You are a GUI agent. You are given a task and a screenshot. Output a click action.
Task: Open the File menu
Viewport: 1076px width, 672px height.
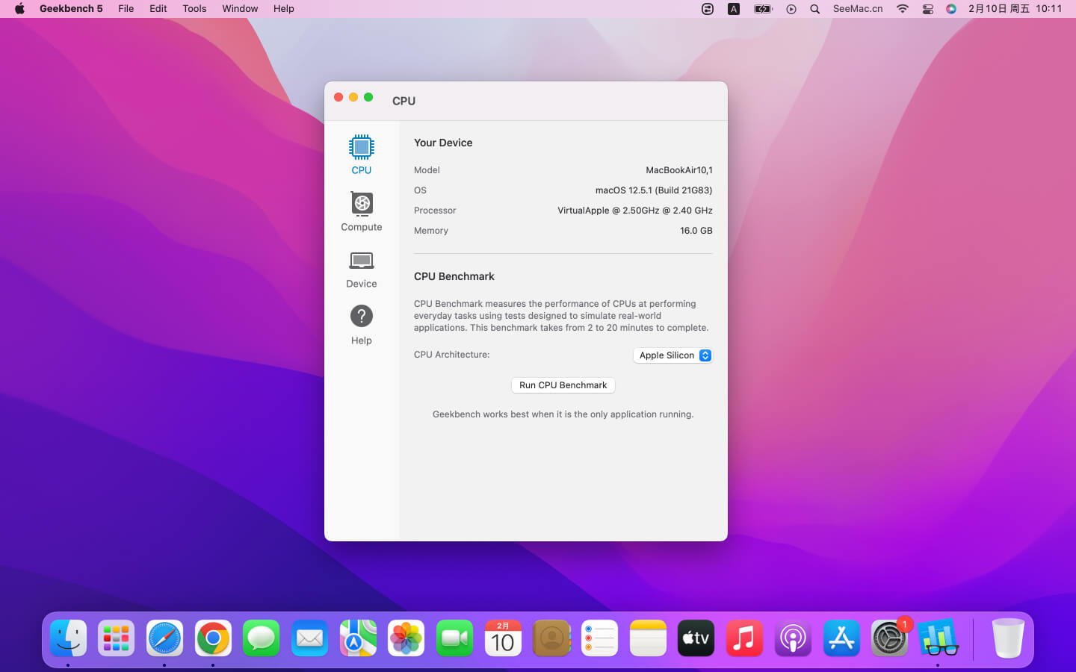click(x=126, y=9)
